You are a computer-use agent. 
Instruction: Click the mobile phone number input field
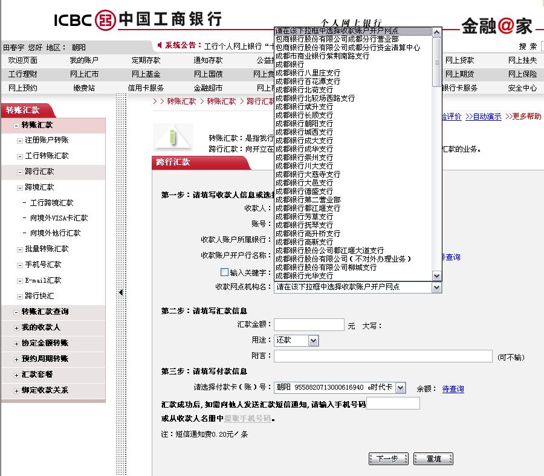[393, 403]
